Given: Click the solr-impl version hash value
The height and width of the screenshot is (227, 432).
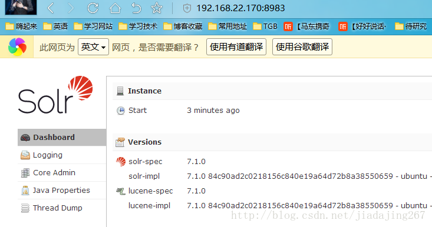Looking at the screenshot, I should [309, 176].
